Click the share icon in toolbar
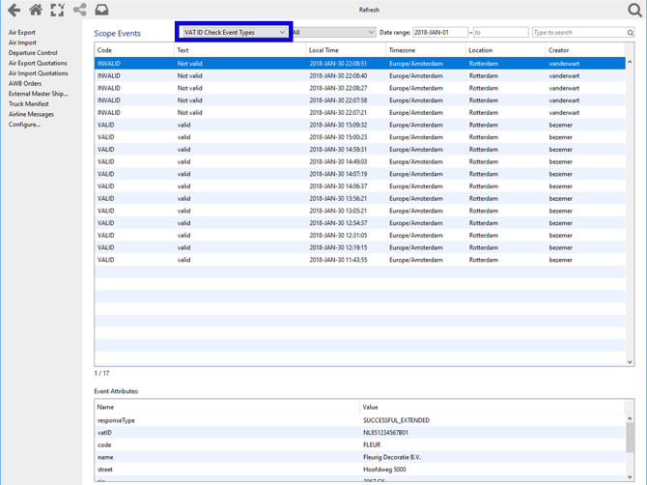 tap(79, 11)
